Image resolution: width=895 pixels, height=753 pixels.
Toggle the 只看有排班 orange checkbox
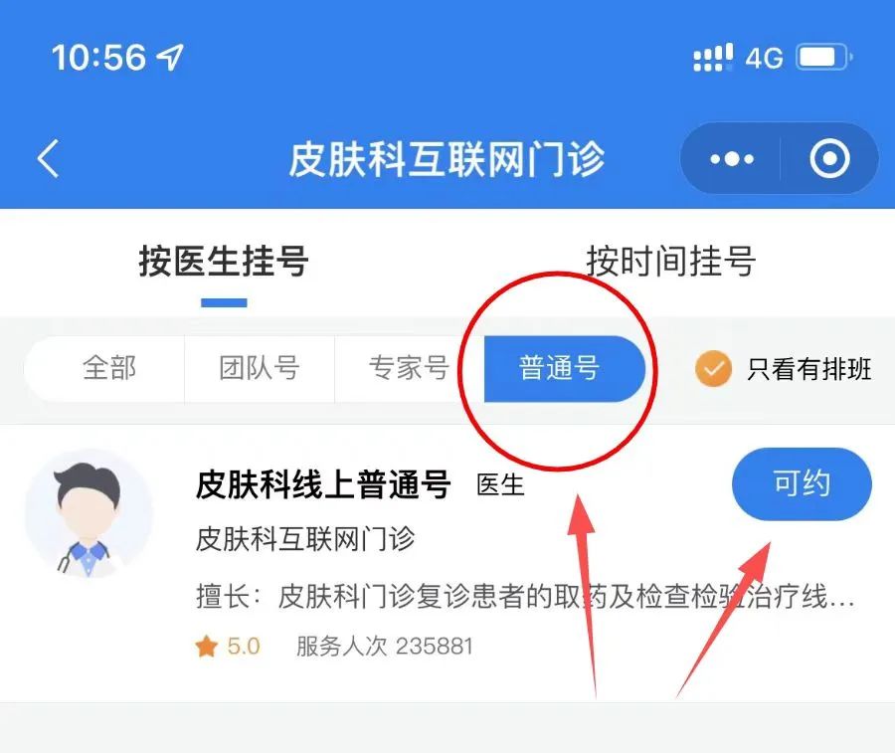pyautogui.click(x=713, y=369)
